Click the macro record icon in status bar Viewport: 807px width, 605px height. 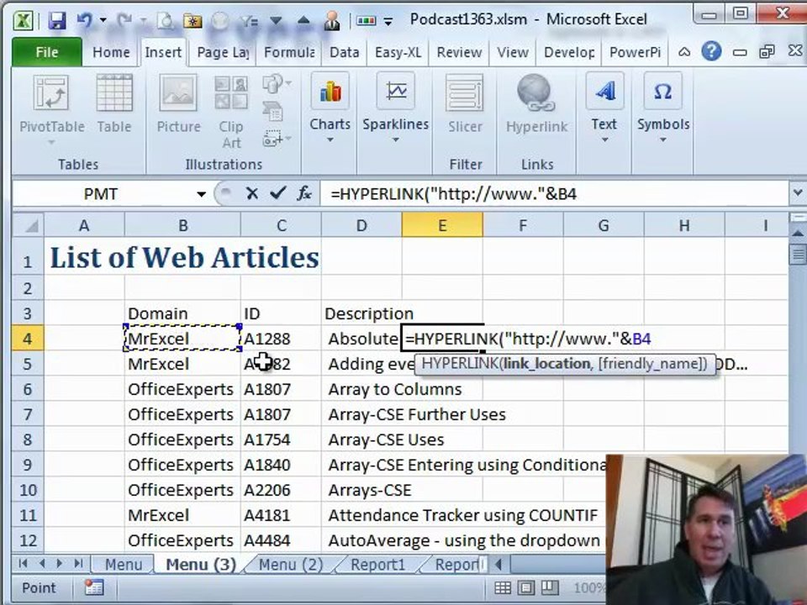point(94,587)
